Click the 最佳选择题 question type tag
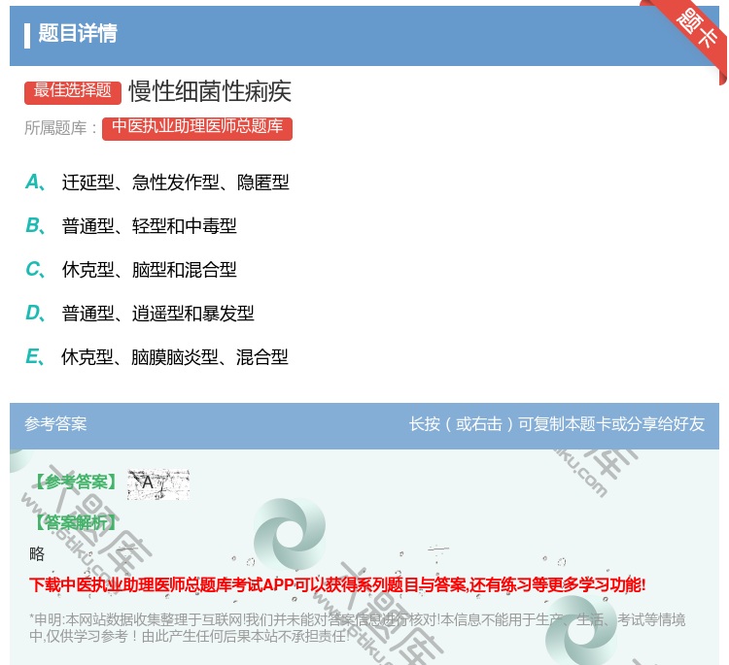729x665 pixels. pos(73,91)
